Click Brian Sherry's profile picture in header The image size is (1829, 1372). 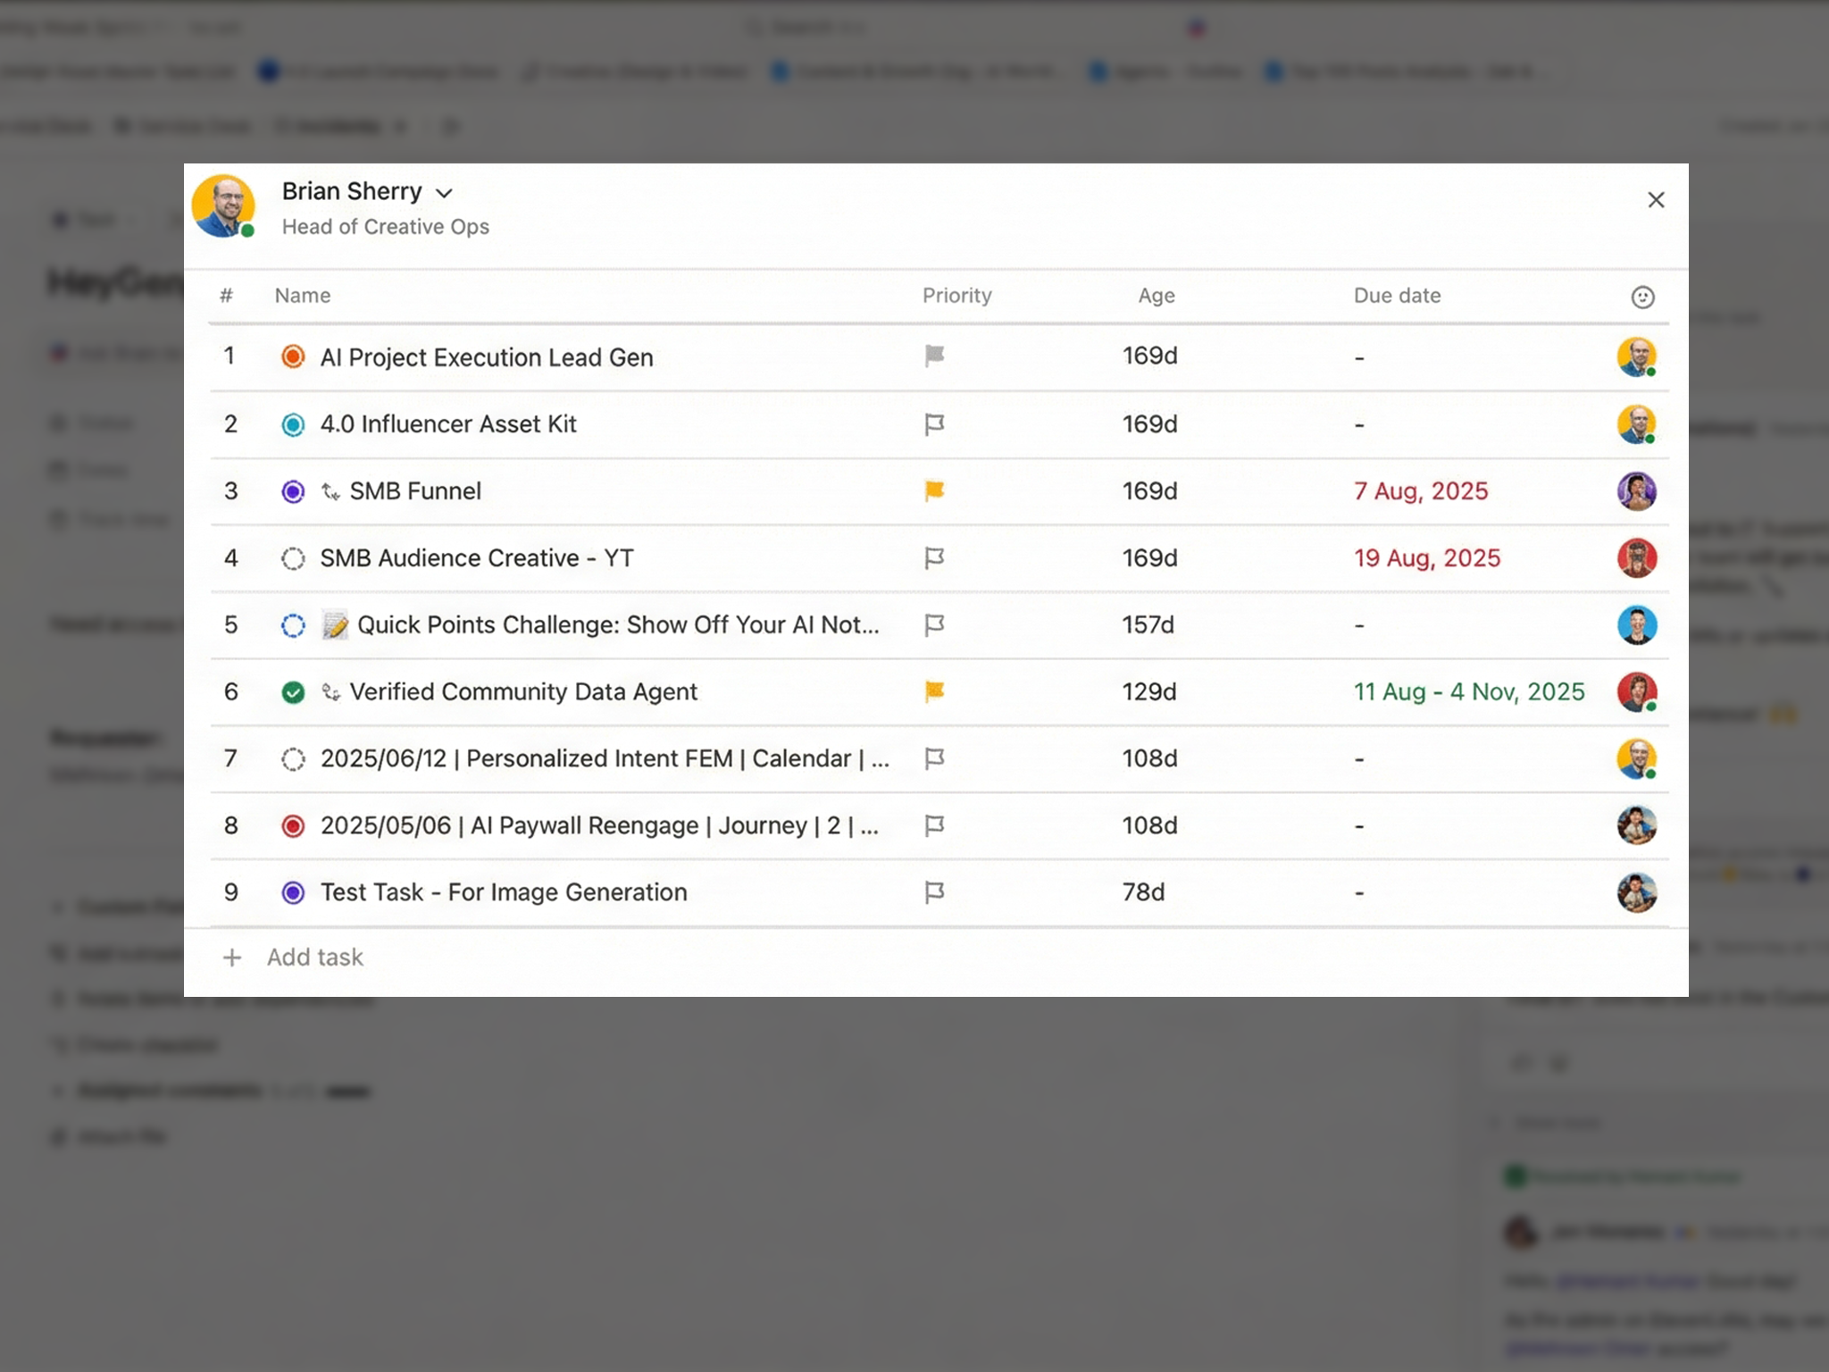tap(223, 206)
